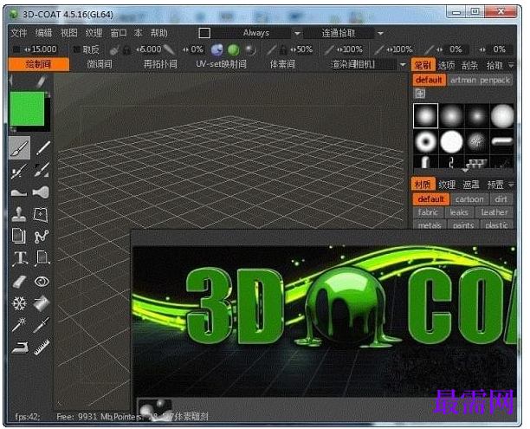The width and height of the screenshot is (530, 429).
Task: Open the 纹理 tab in materials panel
Action: tap(447, 185)
